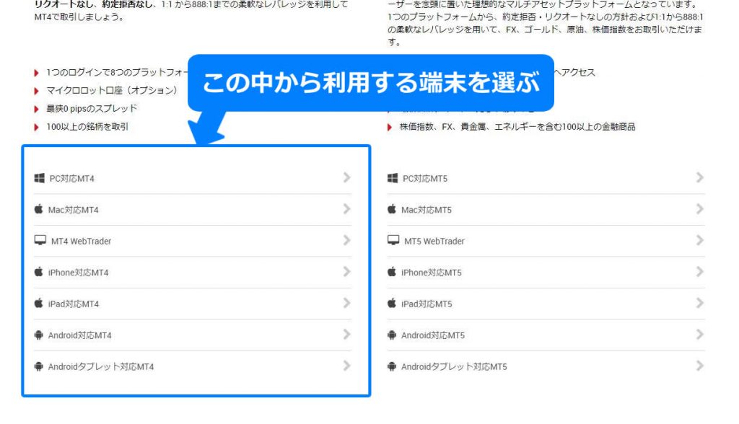Select the Android対応MT4 link

coord(79,335)
